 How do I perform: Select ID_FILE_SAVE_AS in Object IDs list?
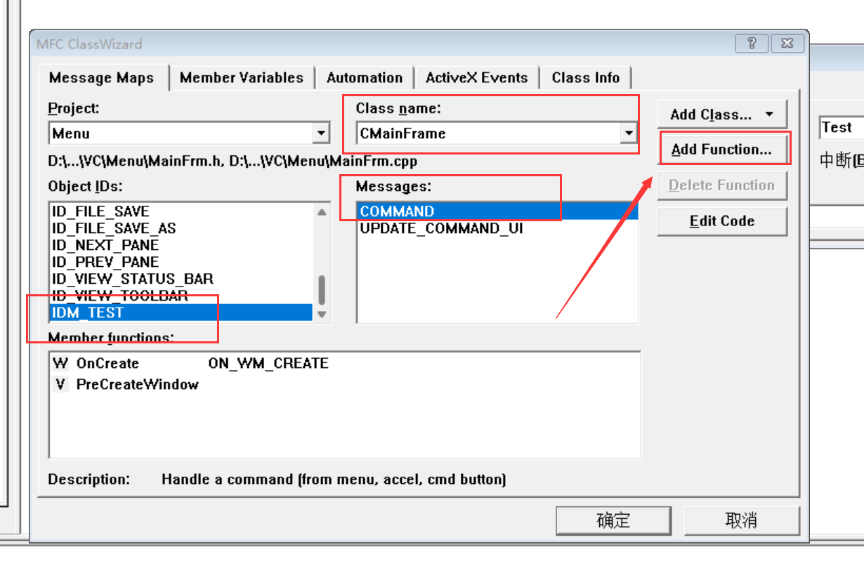181,228
